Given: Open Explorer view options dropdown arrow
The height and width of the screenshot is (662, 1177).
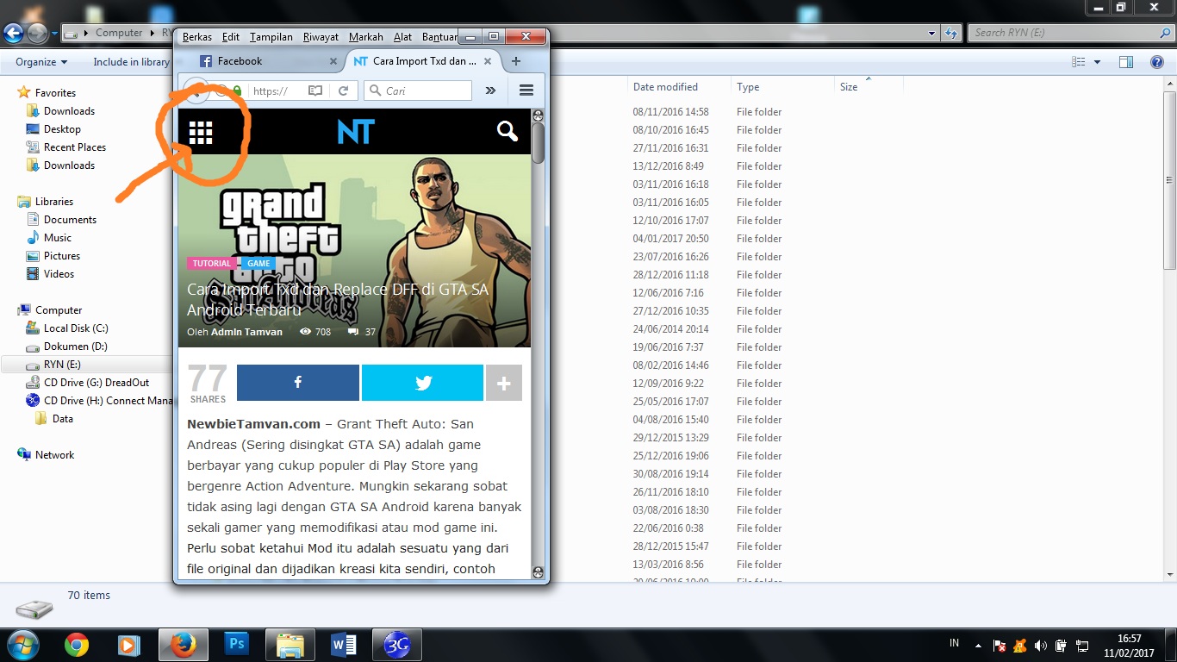Looking at the screenshot, I should pos(1097,62).
